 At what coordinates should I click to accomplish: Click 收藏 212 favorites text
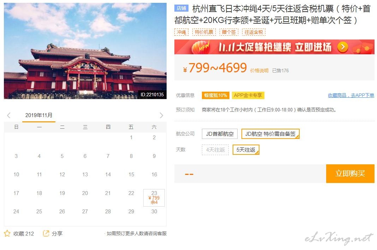(x=24, y=233)
